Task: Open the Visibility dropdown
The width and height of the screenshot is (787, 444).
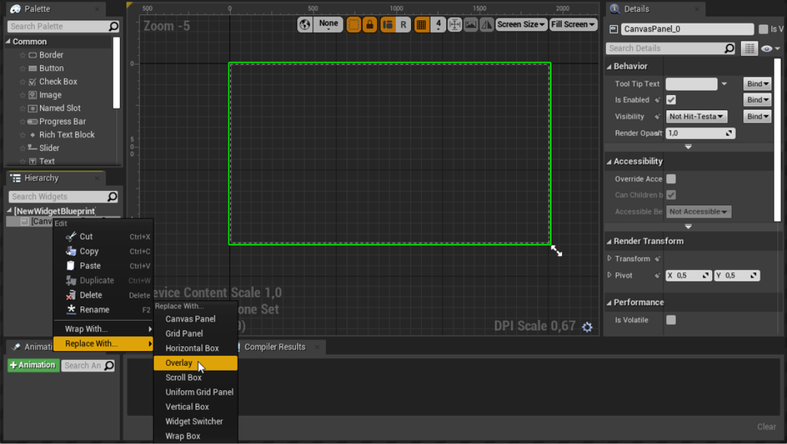Action: tap(696, 117)
